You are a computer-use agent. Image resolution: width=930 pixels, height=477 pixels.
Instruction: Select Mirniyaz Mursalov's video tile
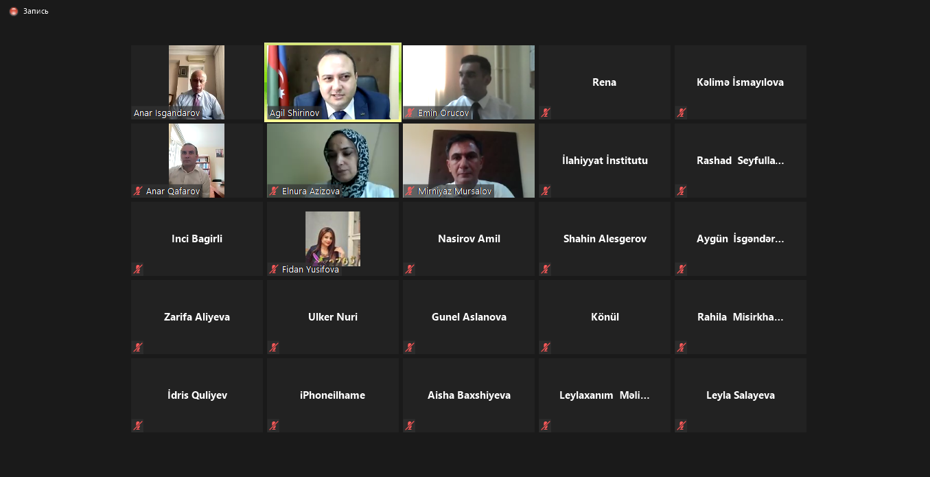tap(469, 161)
